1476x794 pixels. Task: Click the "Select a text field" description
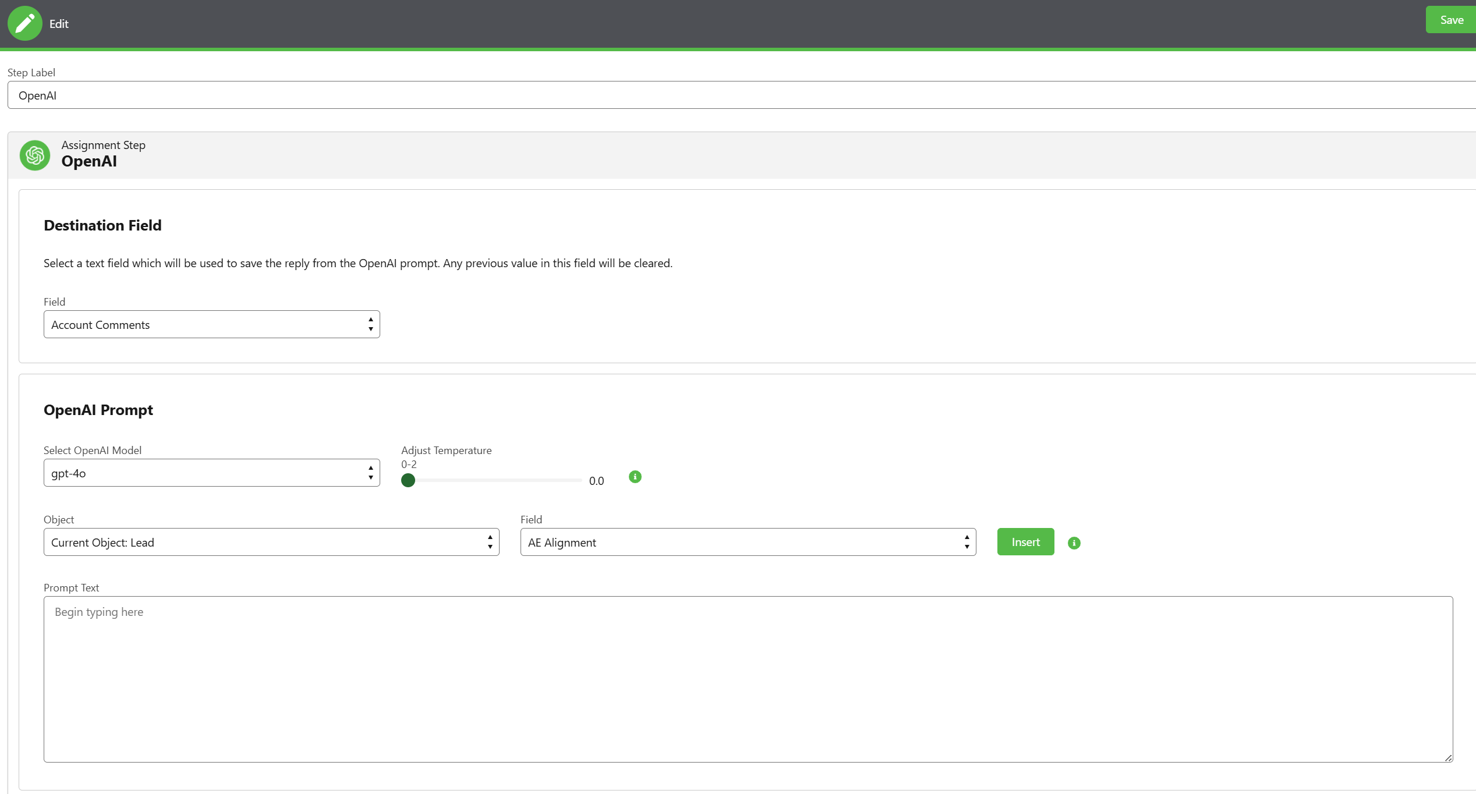pyautogui.click(x=358, y=263)
